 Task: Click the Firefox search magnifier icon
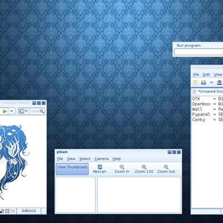(42, 111)
